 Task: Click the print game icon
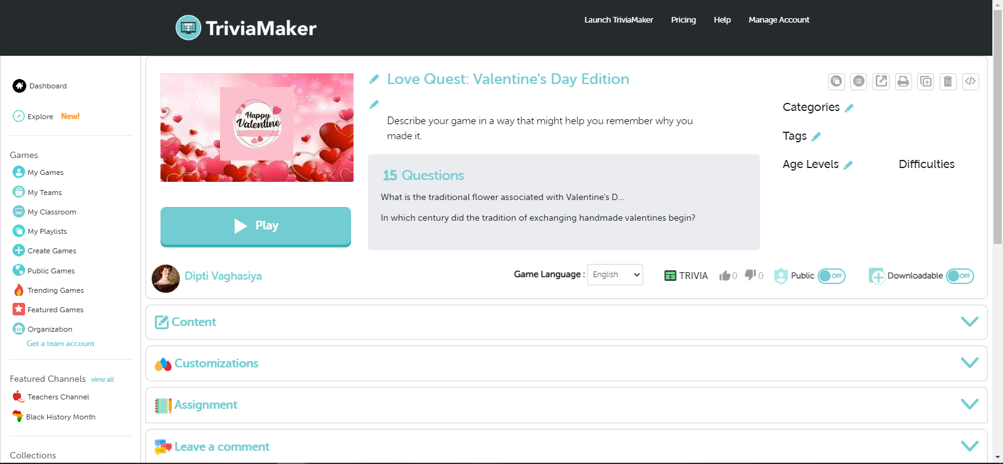click(903, 82)
